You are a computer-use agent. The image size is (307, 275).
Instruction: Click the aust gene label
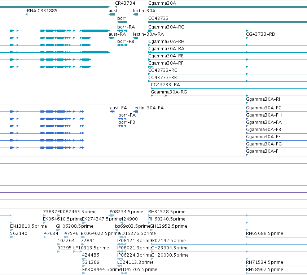[x=113, y=11]
